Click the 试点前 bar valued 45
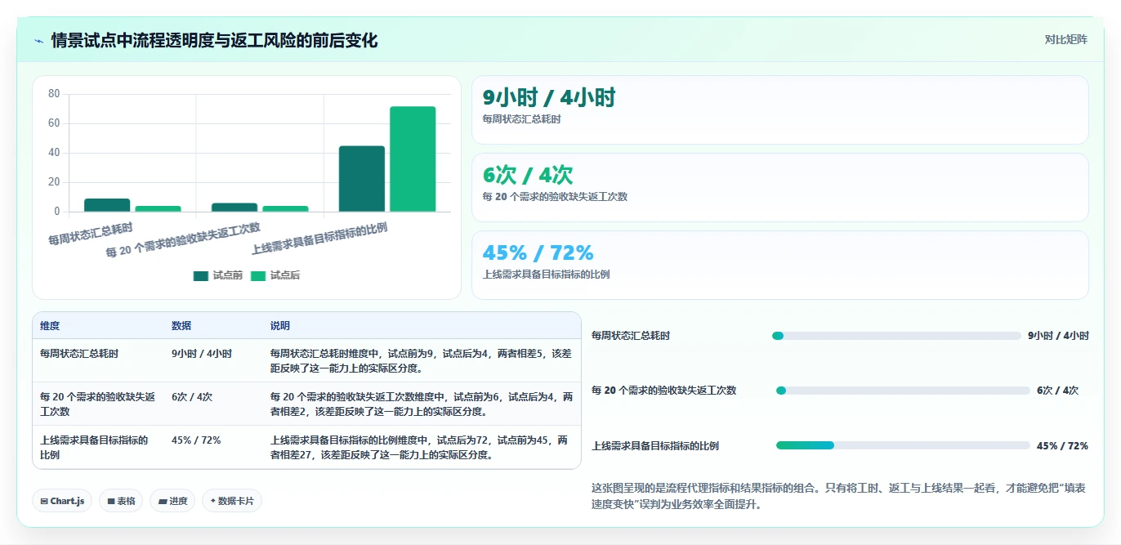The image size is (1121, 545). click(x=362, y=179)
